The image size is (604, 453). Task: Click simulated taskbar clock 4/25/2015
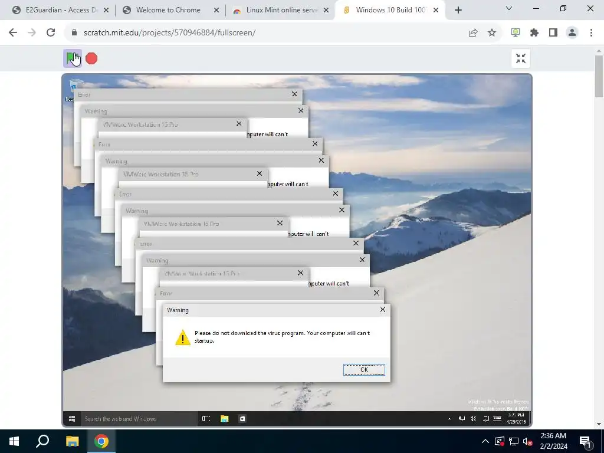pos(516,419)
